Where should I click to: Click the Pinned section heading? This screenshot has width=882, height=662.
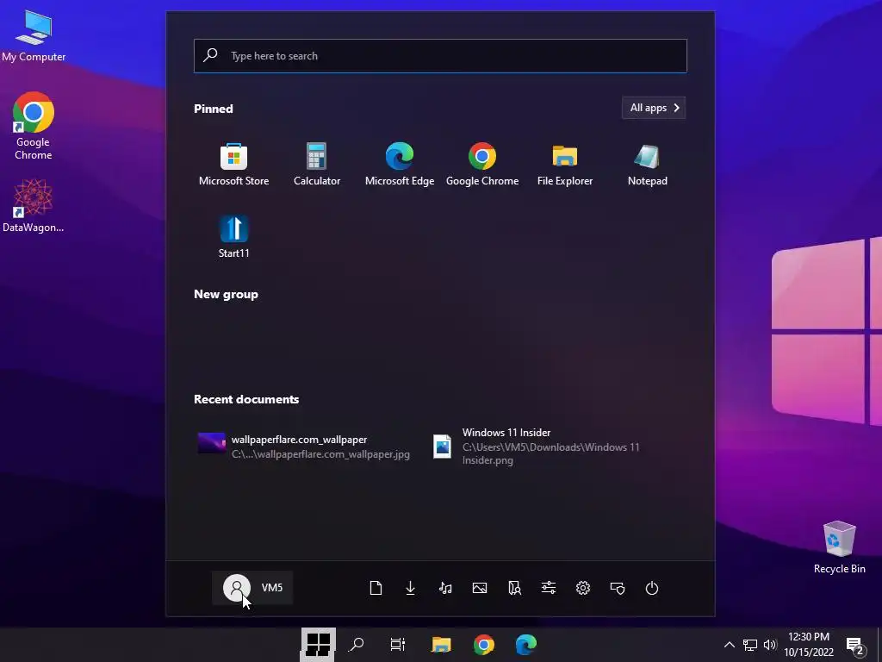tap(214, 109)
